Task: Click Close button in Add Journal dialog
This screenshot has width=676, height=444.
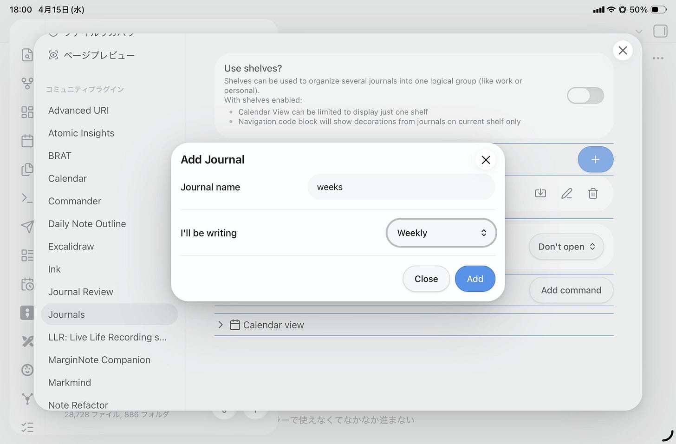Action: [426, 279]
